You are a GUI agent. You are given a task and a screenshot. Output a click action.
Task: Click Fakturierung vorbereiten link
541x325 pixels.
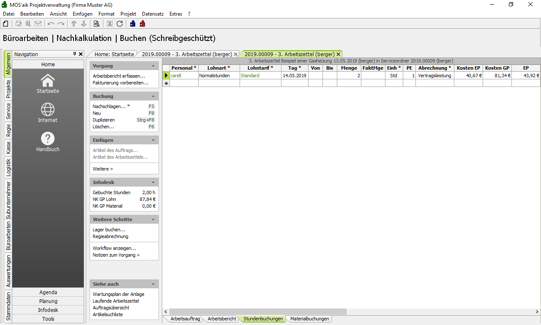(x=120, y=83)
